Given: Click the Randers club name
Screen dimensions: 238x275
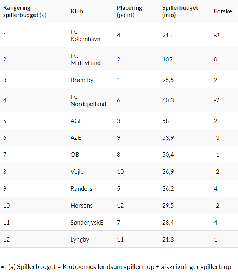Looking at the screenshot, I should (x=81, y=189).
